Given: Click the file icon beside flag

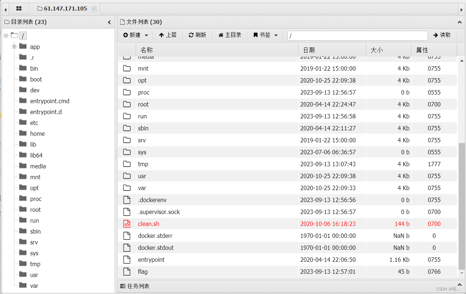Looking at the screenshot, I should pyautogui.click(x=127, y=272).
